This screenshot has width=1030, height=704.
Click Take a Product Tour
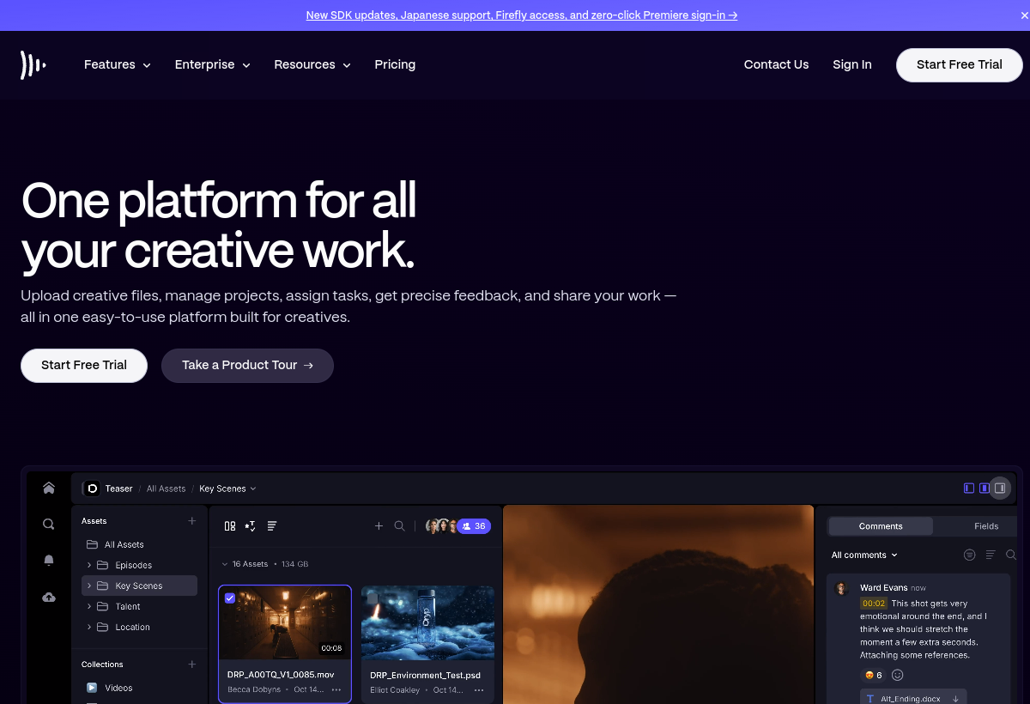[x=247, y=365]
